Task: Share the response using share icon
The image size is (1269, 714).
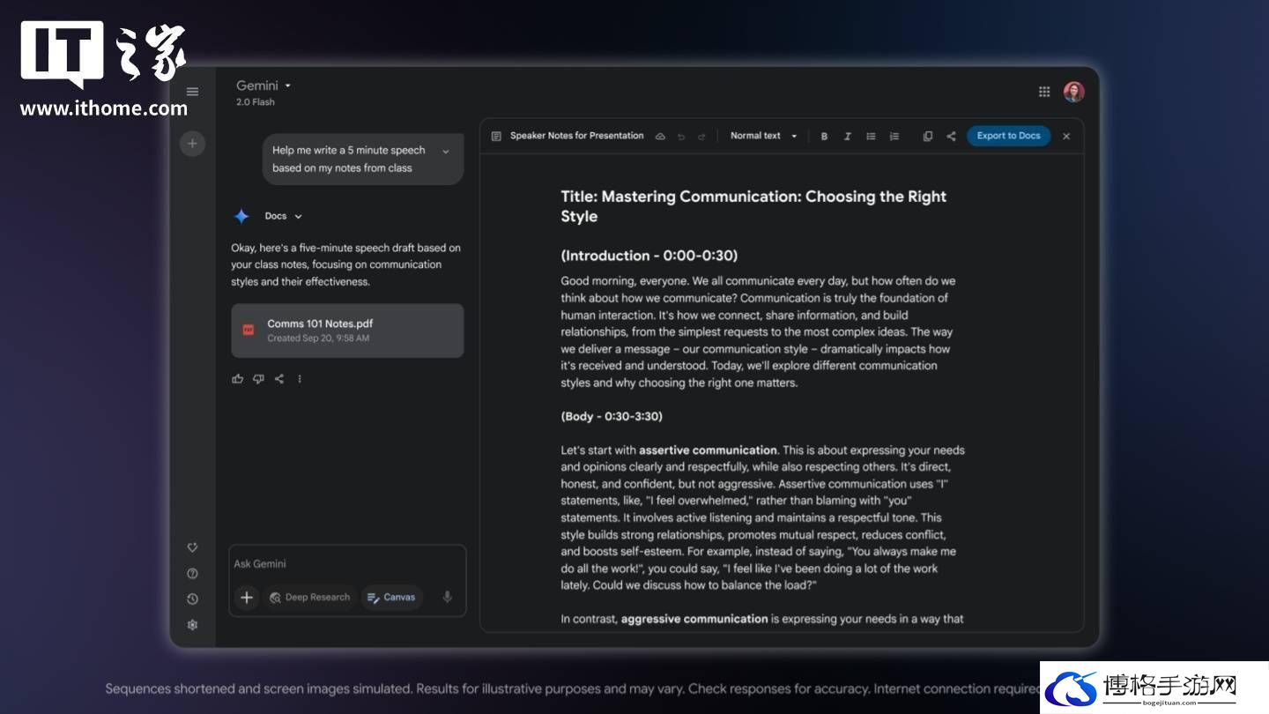Action: pyautogui.click(x=278, y=379)
